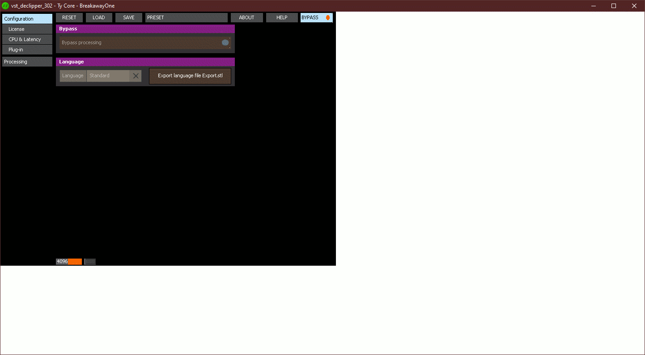The image size is (645, 355).
Task: Click the 4096 latency meter
Action: coord(69,262)
